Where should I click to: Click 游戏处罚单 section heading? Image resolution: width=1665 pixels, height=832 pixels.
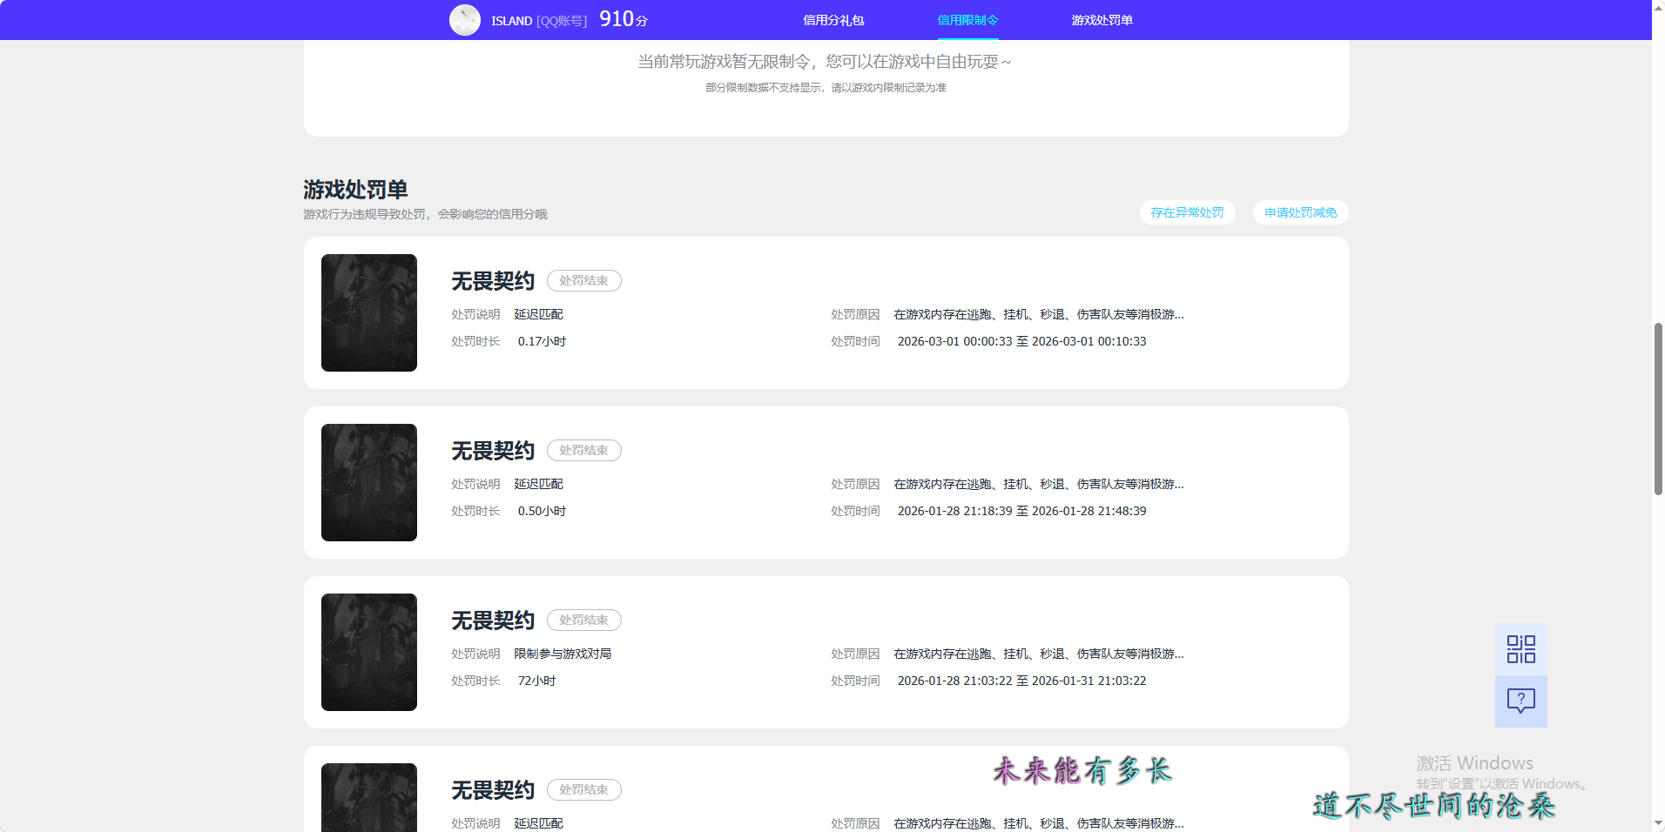355,189
